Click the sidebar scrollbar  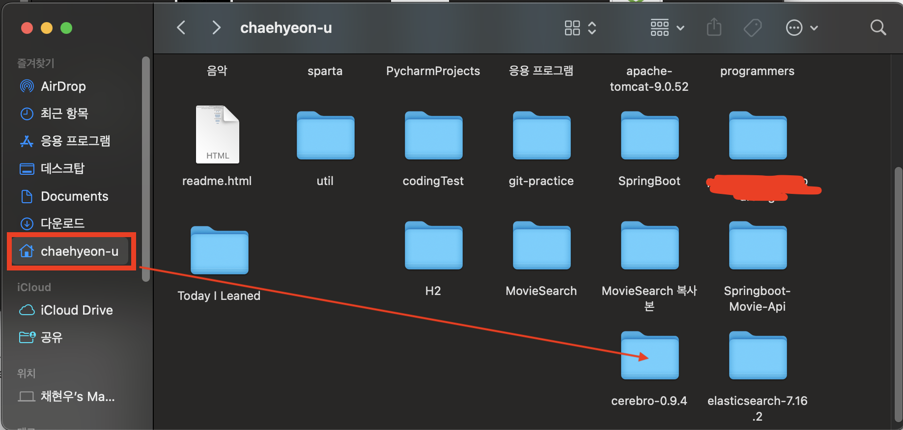145,169
